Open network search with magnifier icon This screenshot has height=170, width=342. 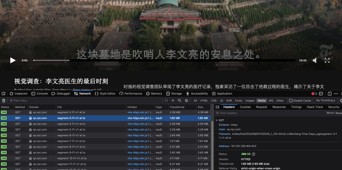click(180, 101)
